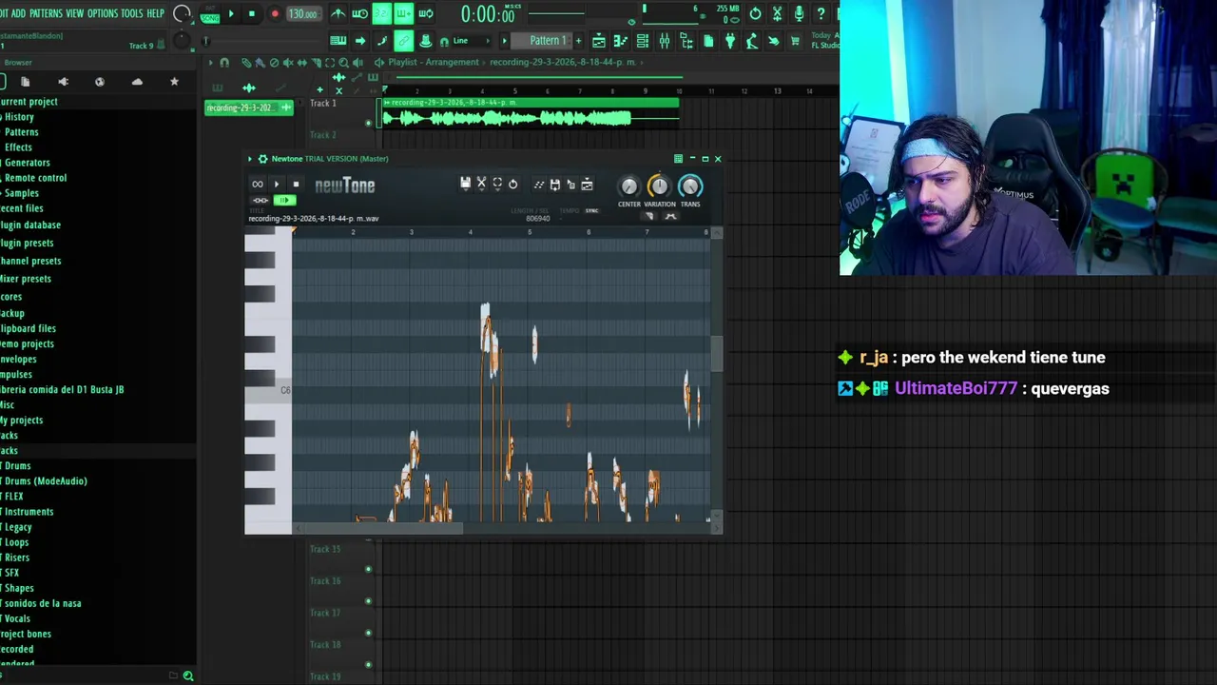Image resolution: width=1217 pixels, height=685 pixels.
Task: Click the Browser search magnifier icon
Action: tap(188, 675)
